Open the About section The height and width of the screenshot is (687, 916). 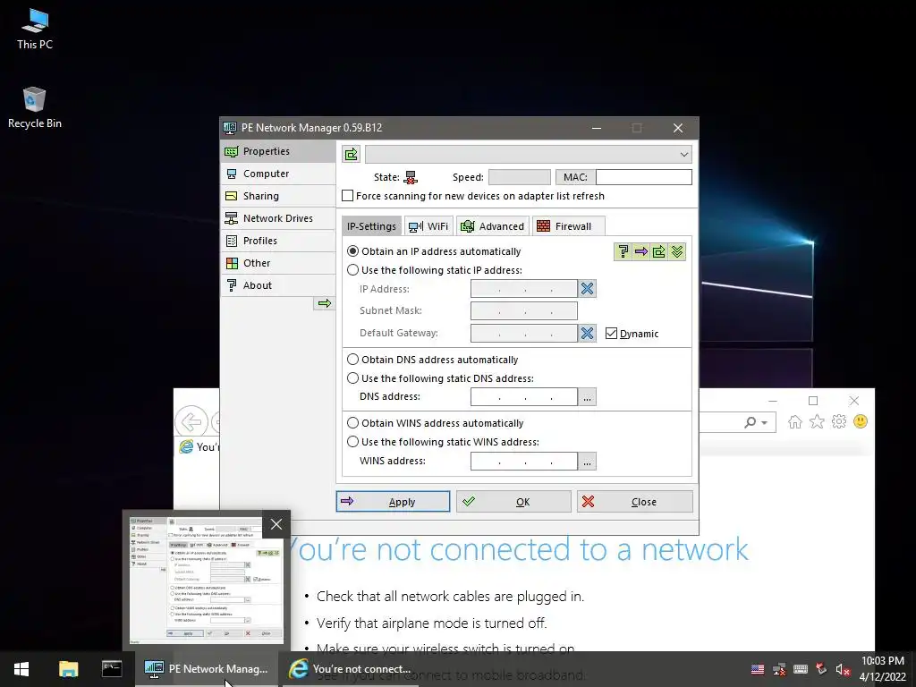278,285
